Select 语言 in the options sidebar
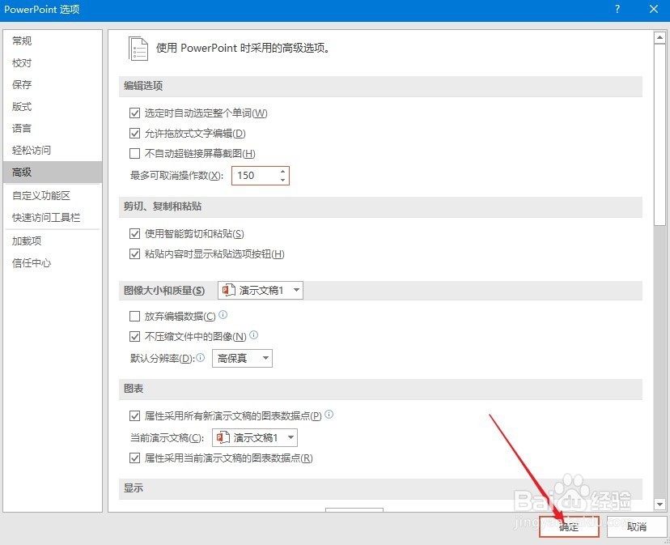The height and width of the screenshot is (545, 670). point(53,128)
